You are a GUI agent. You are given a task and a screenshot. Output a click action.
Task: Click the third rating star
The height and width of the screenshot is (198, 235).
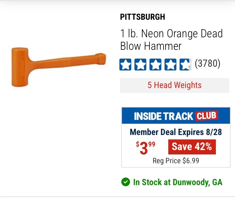[155, 65]
